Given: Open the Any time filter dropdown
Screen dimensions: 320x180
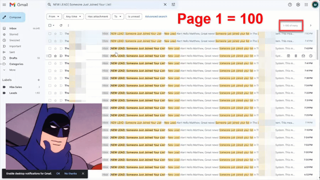Looking at the screenshot, I should 74,16.
